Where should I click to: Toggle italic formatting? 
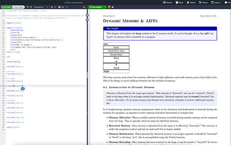click(55, 7)
